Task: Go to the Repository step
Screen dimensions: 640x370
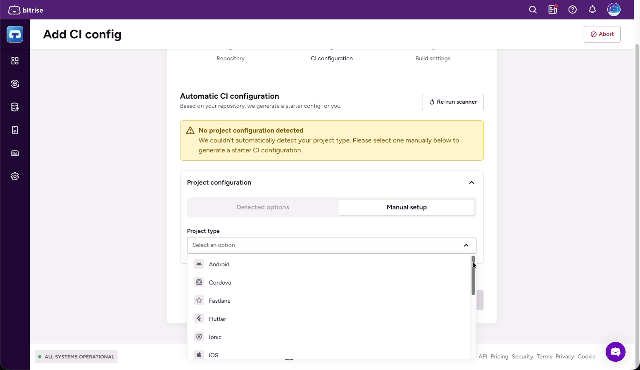Action: pyautogui.click(x=231, y=58)
